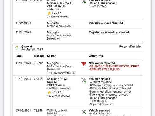The width and height of the screenshot is (155, 116).
Task: Call 248-546-0230 phone number
Action: (56, 6)
